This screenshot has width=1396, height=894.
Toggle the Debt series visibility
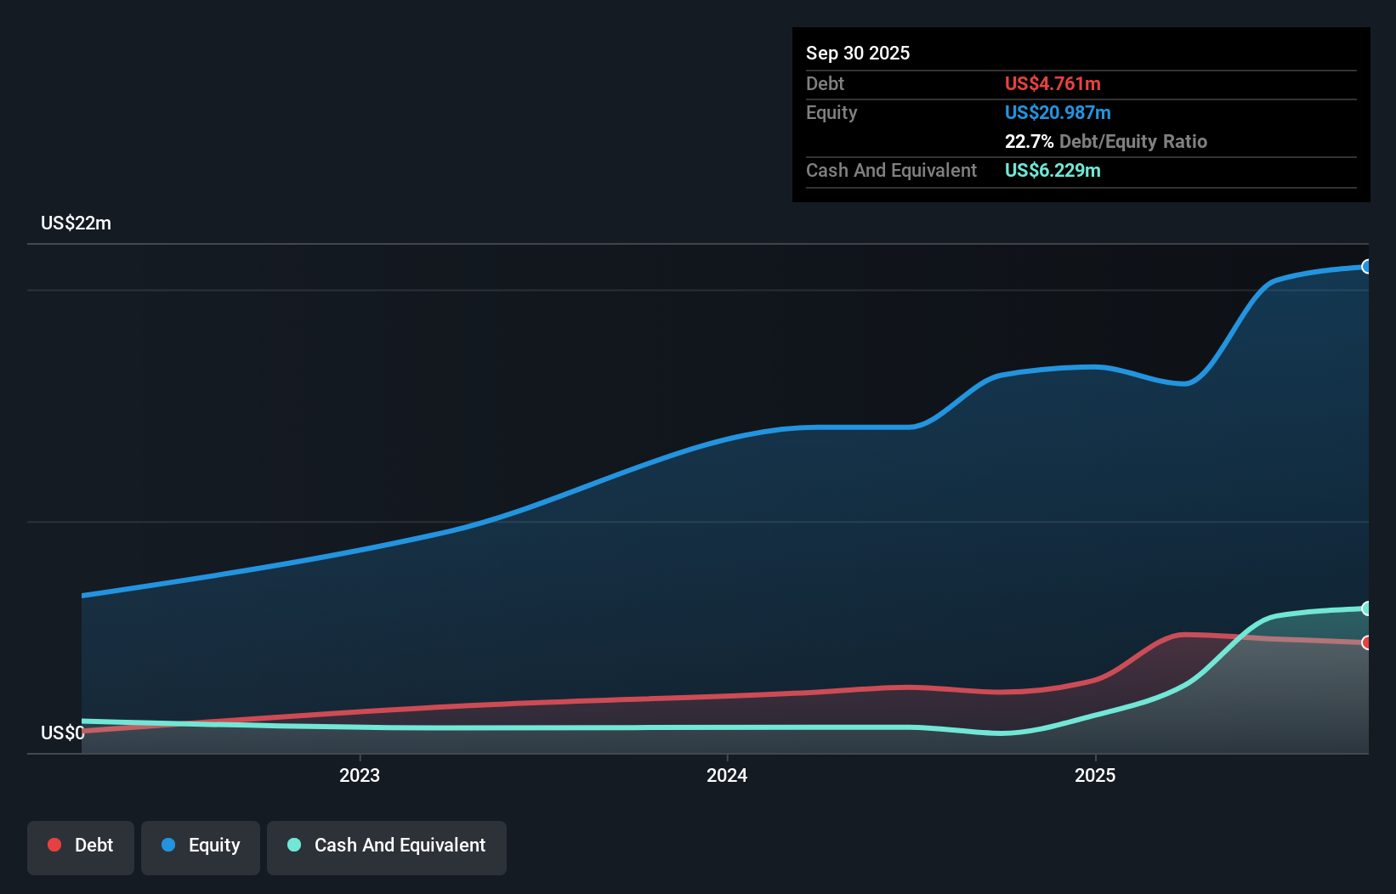(x=81, y=846)
